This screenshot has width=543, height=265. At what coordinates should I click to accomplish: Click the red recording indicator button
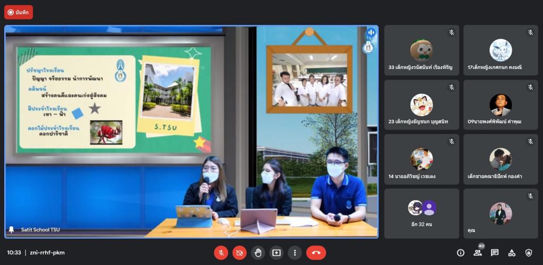[19, 12]
